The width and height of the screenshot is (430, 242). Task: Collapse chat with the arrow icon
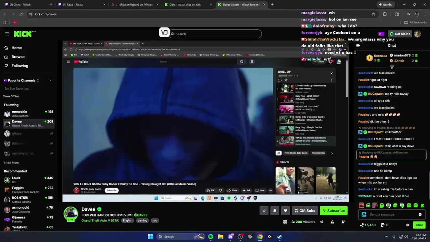pos(358,46)
